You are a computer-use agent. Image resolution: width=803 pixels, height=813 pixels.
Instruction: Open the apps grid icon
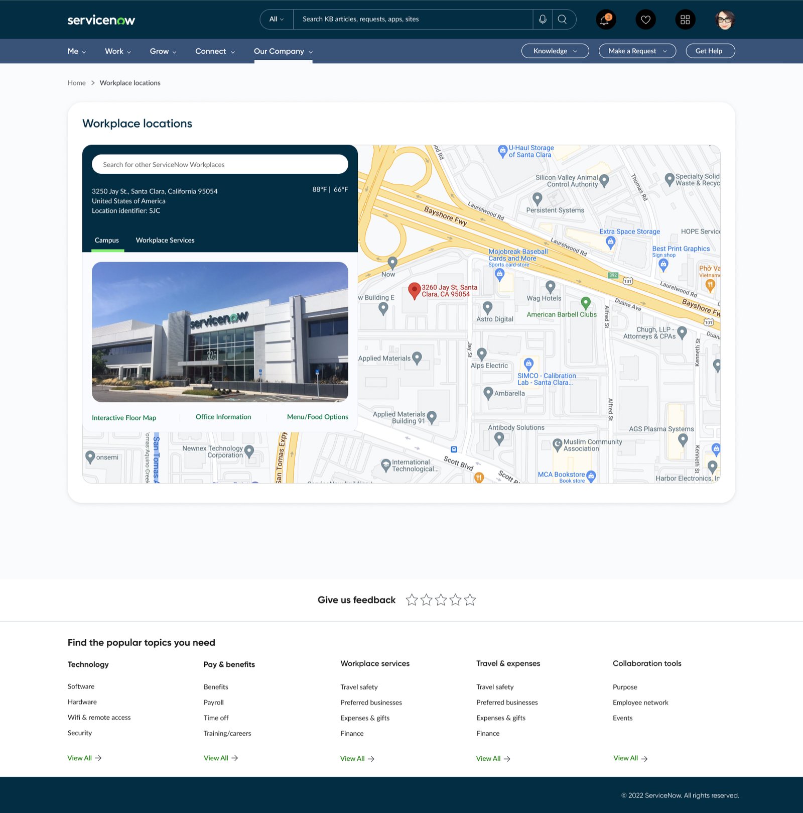point(685,20)
